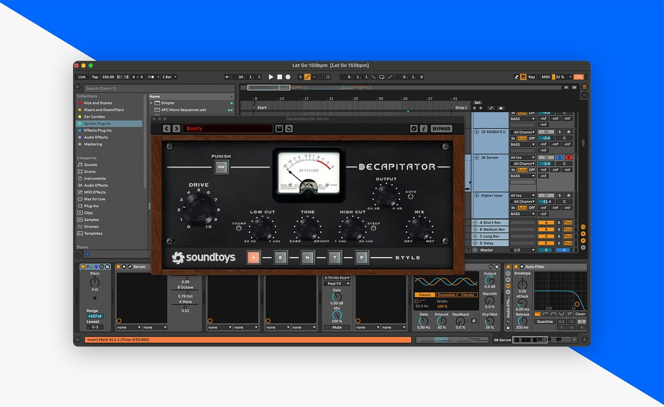Toggle the STEEP switch
The height and width of the screenshot is (407, 664).
(x=373, y=229)
